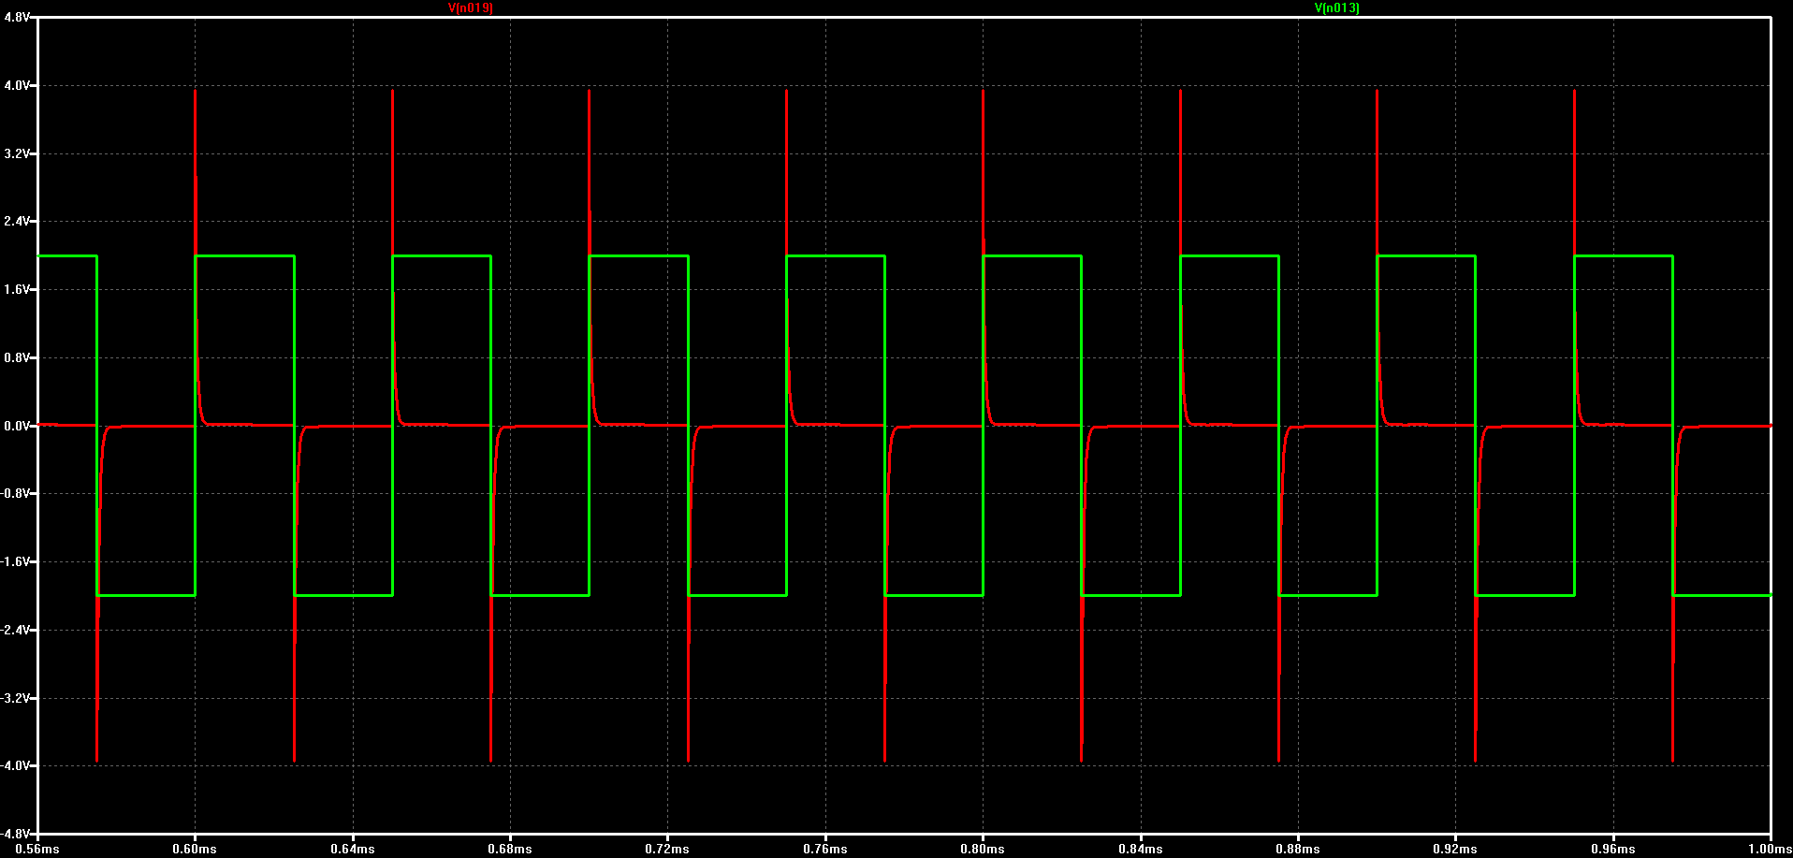Click the 0.68ms tick on the time axis
1793x858 pixels.
click(x=510, y=849)
